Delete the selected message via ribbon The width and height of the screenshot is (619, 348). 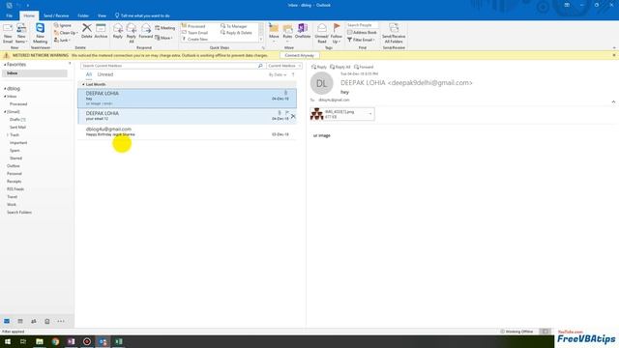click(87, 31)
